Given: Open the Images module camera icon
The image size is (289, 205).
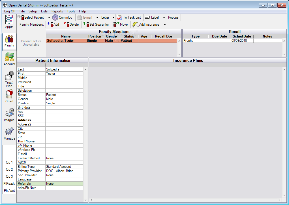Looking at the screenshot, I should point(9,113).
